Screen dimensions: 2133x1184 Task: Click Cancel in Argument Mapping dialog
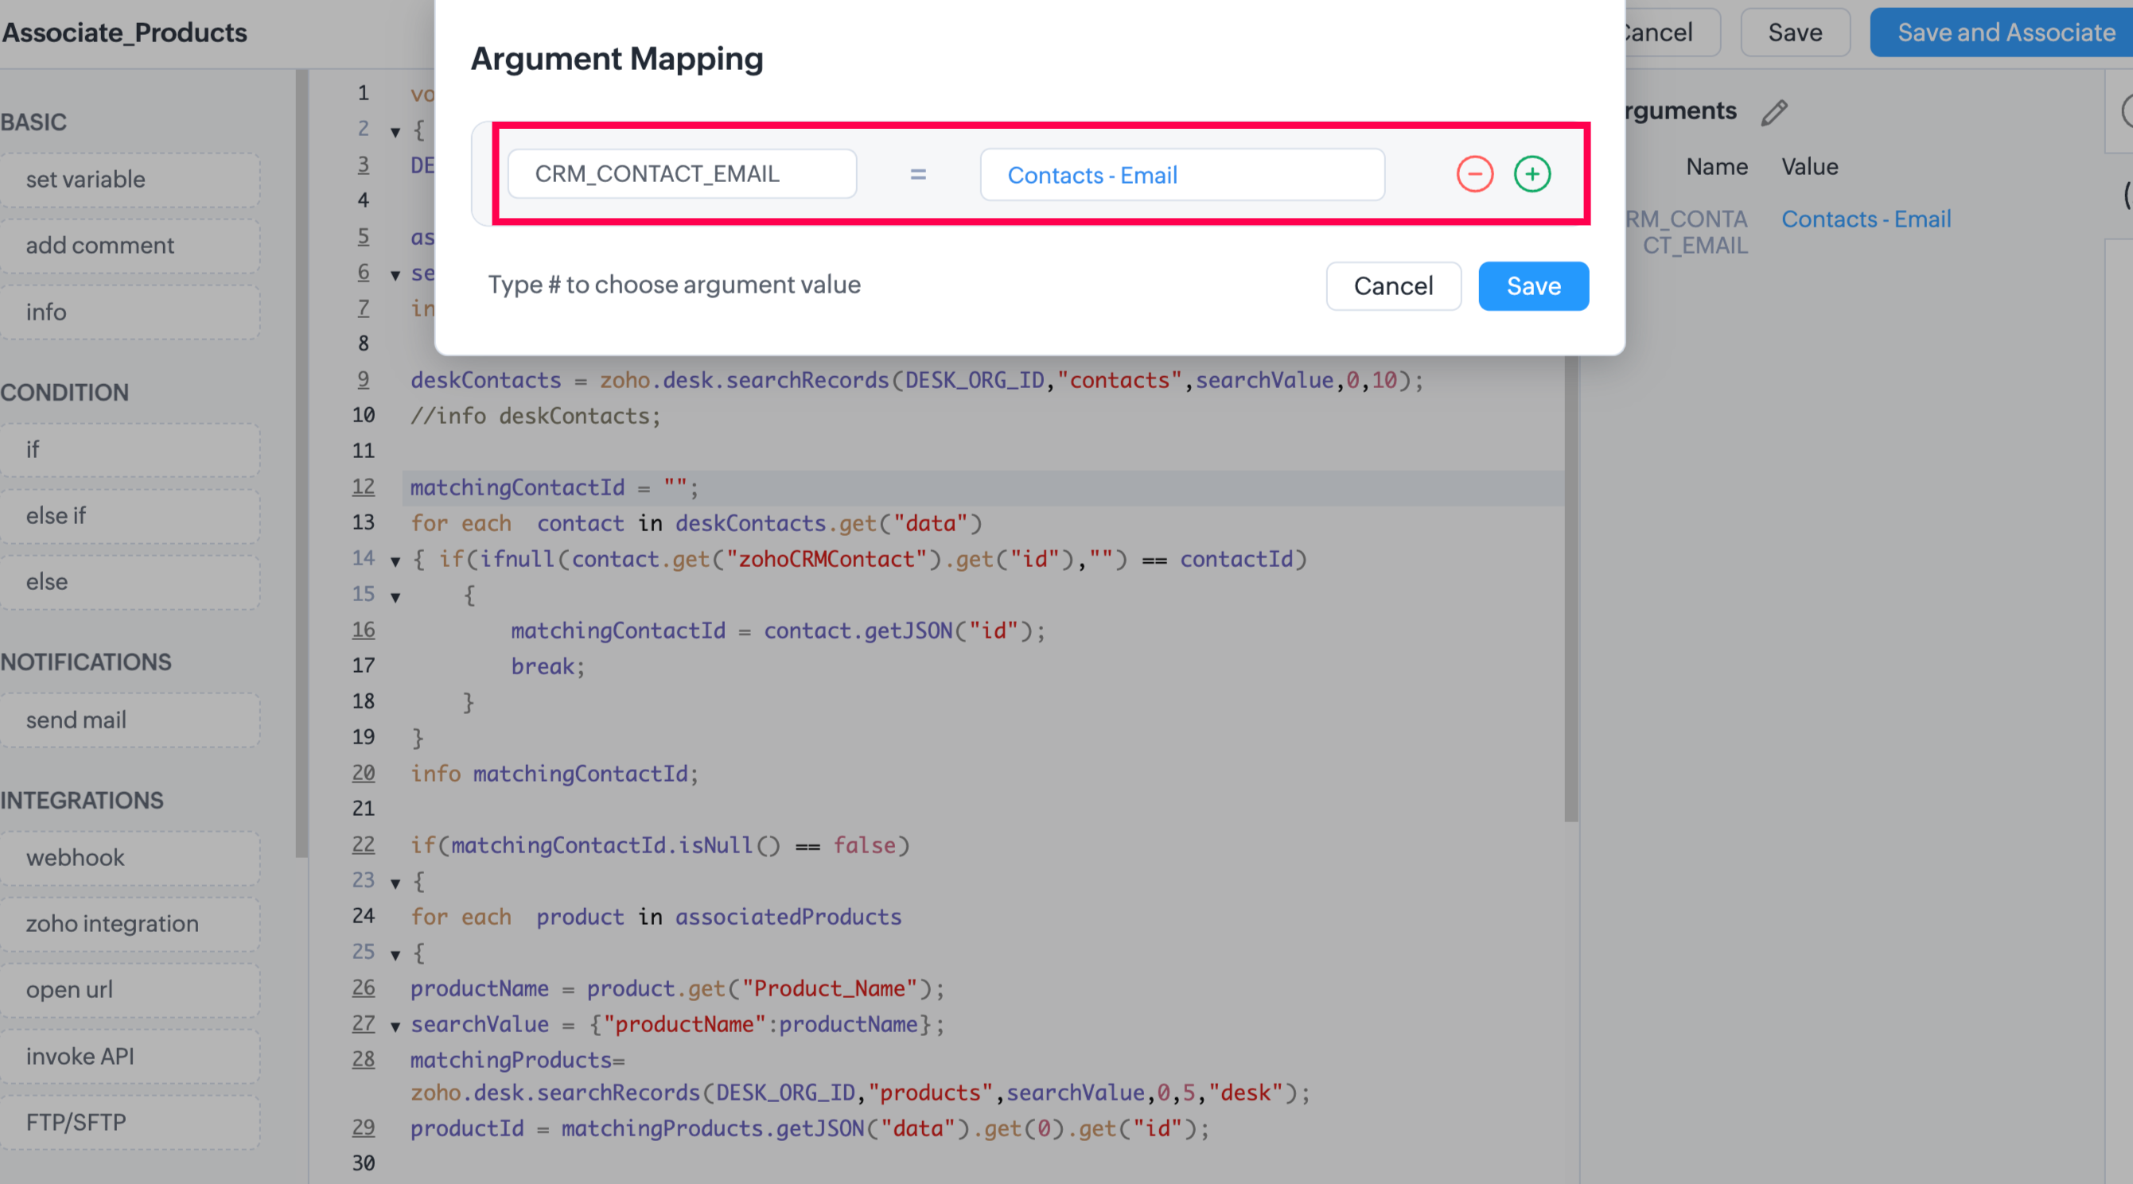pyautogui.click(x=1393, y=286)
